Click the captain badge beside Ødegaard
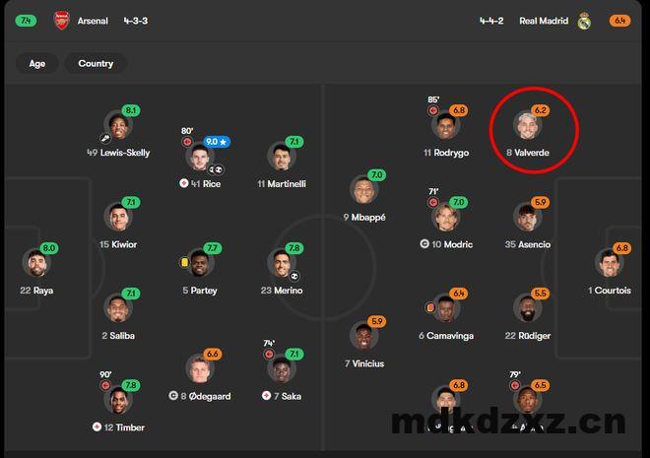Viewport: 650px width, 458px height. pos(173,395)
